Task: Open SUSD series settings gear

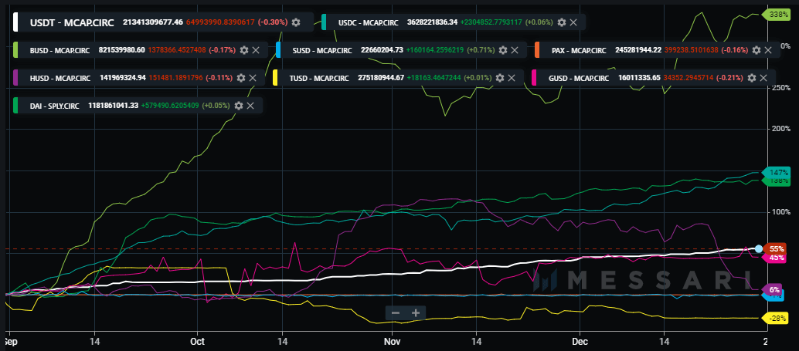Action: pos(503,50)
